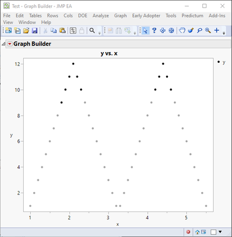232x237 pixels.
Task: Open the View menu
Action: pyautogui.click(x=8, y=23)
